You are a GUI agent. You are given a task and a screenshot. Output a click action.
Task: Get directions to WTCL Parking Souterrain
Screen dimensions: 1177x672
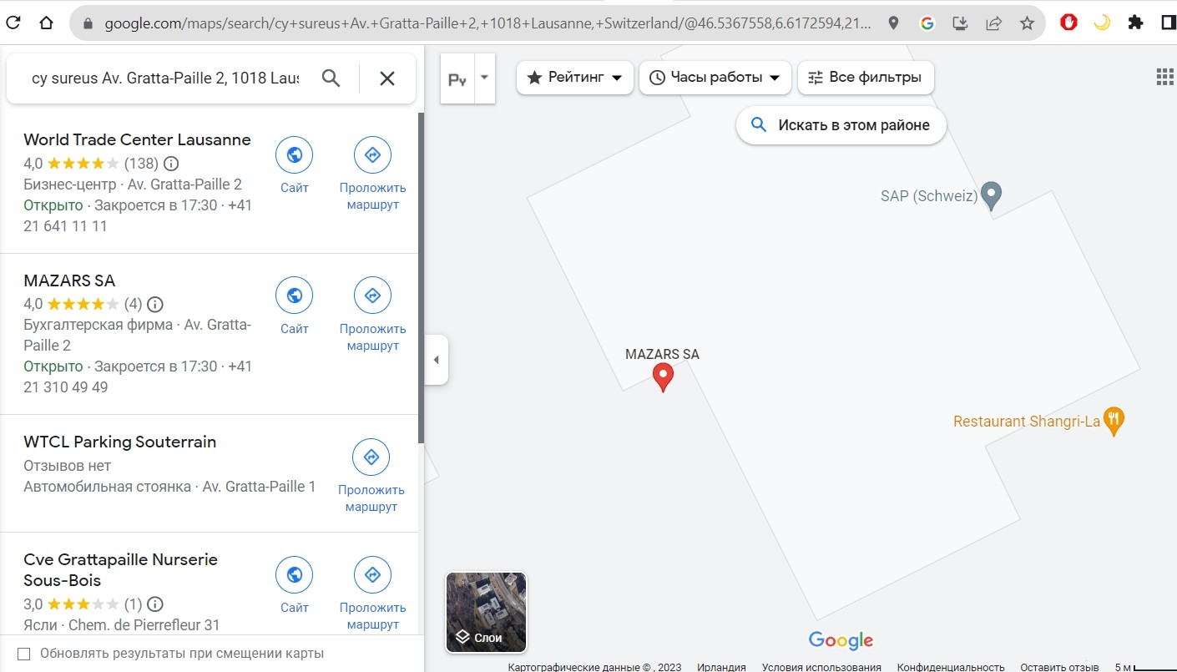click(x=371, y=457)
